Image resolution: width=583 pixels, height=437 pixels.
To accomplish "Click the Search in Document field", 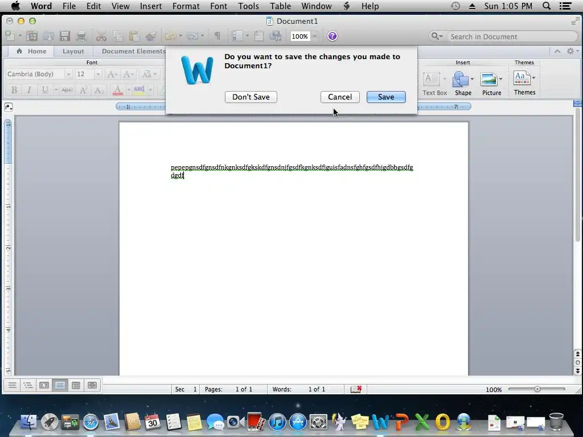I will click(503, 36).
